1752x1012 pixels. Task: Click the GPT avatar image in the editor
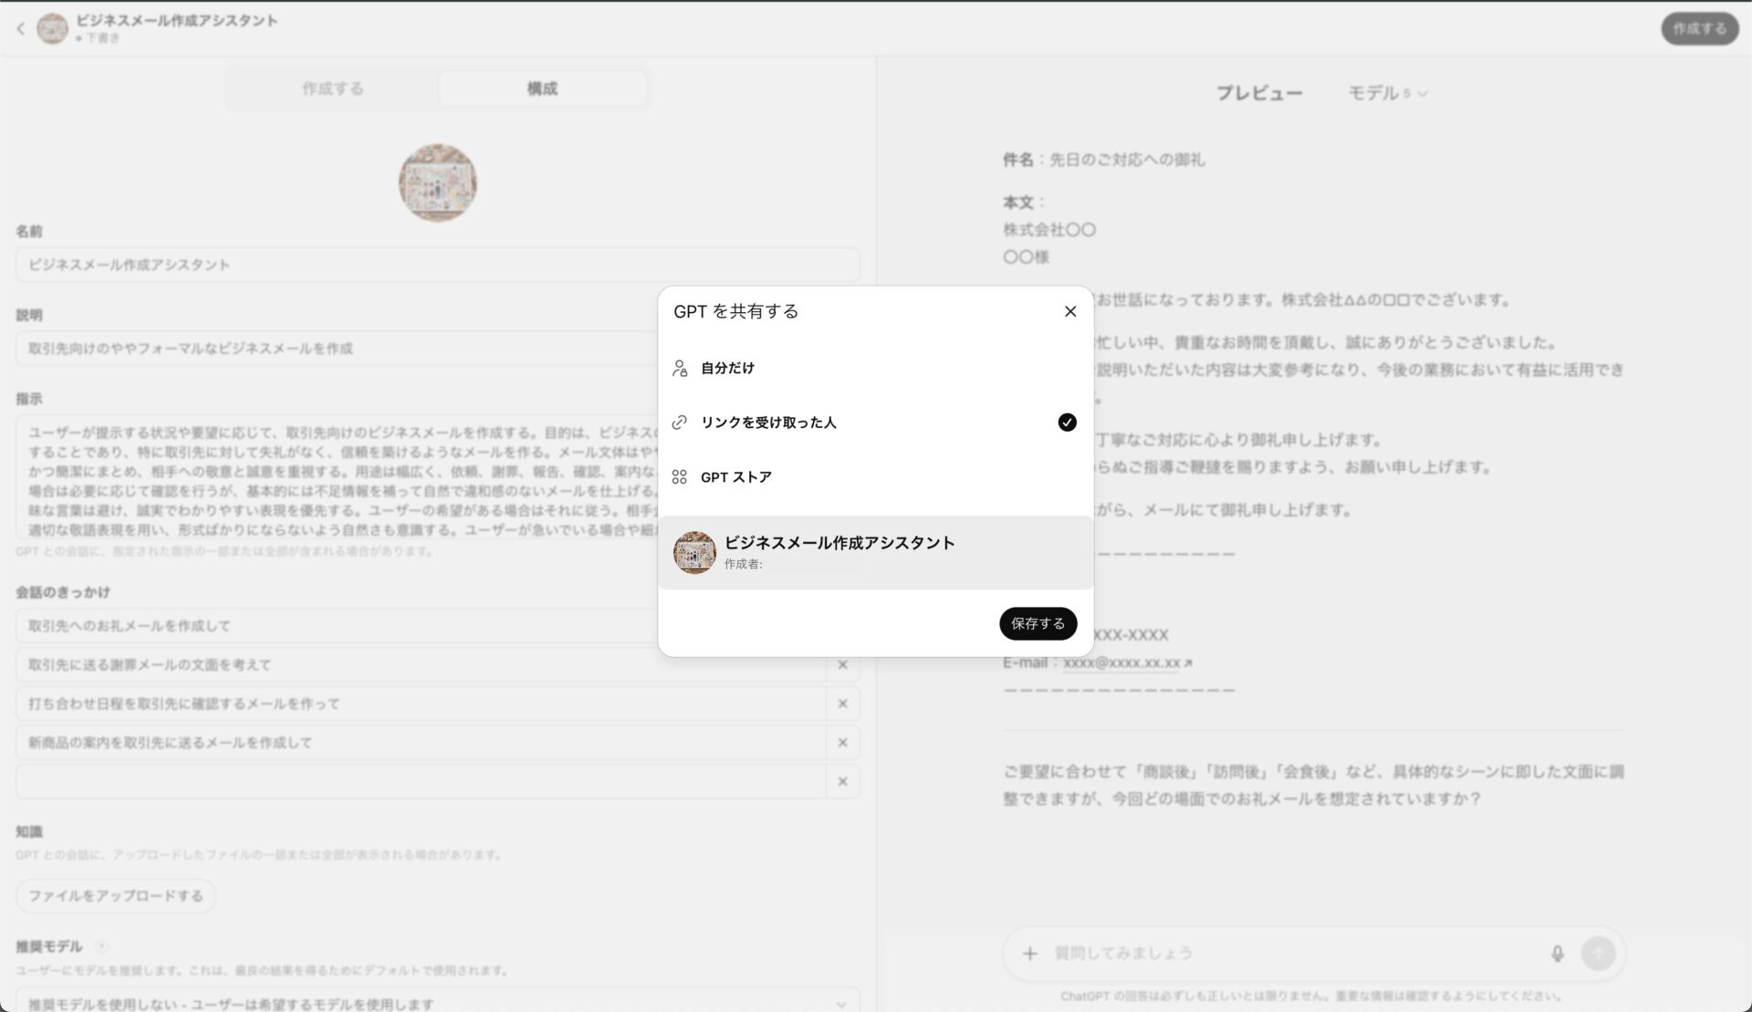click(436, 183)
